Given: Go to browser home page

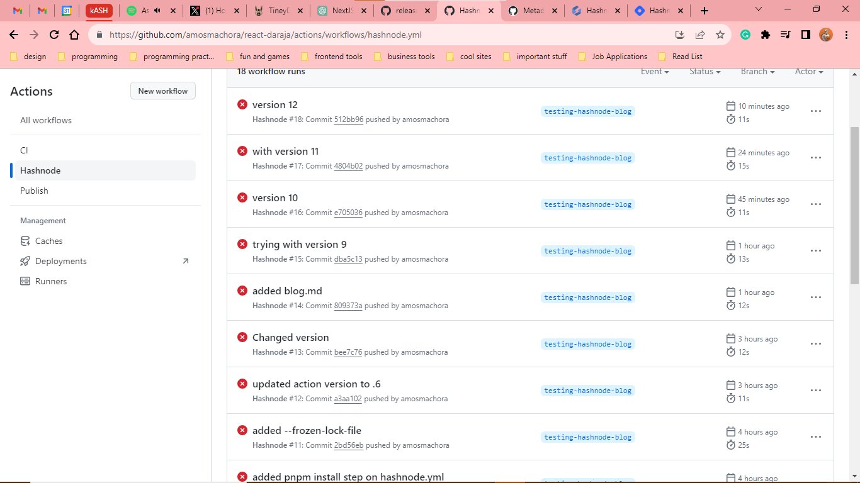Looking at the screenshot, I should (74, 35).
